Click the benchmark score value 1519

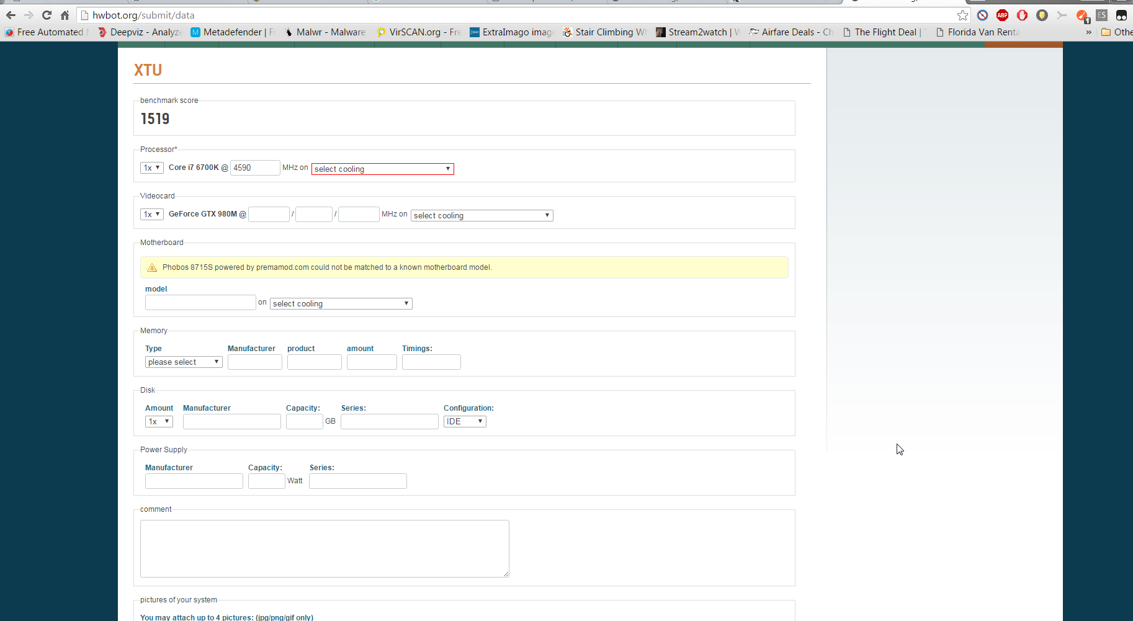(x=155, y=118)
